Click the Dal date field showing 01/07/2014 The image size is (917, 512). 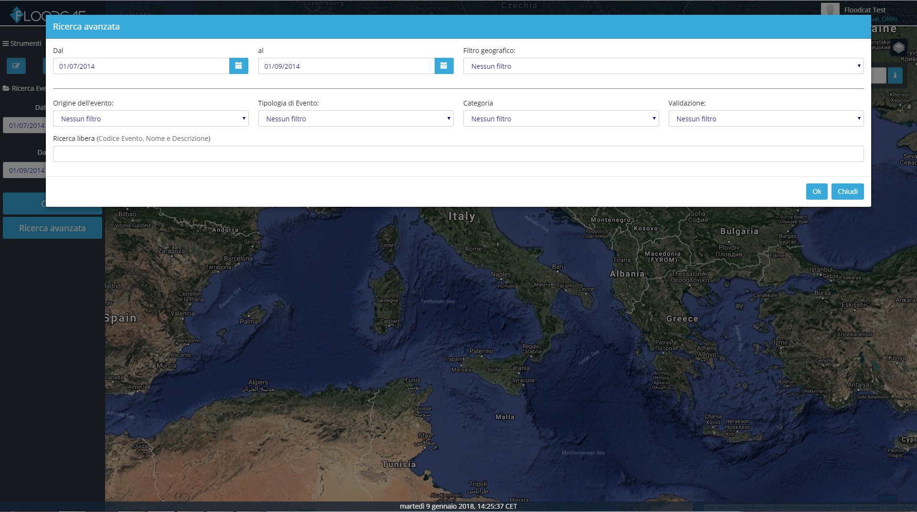141,66
